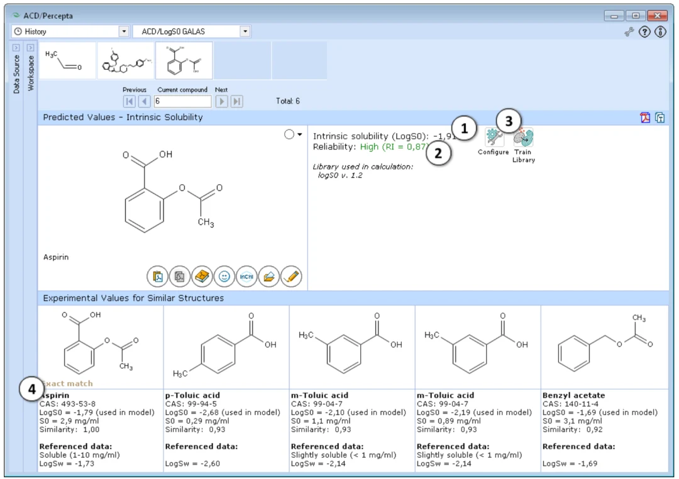Click the 'LogS0 = -2,19 (used in model)' text

click(x=474, y=413)
